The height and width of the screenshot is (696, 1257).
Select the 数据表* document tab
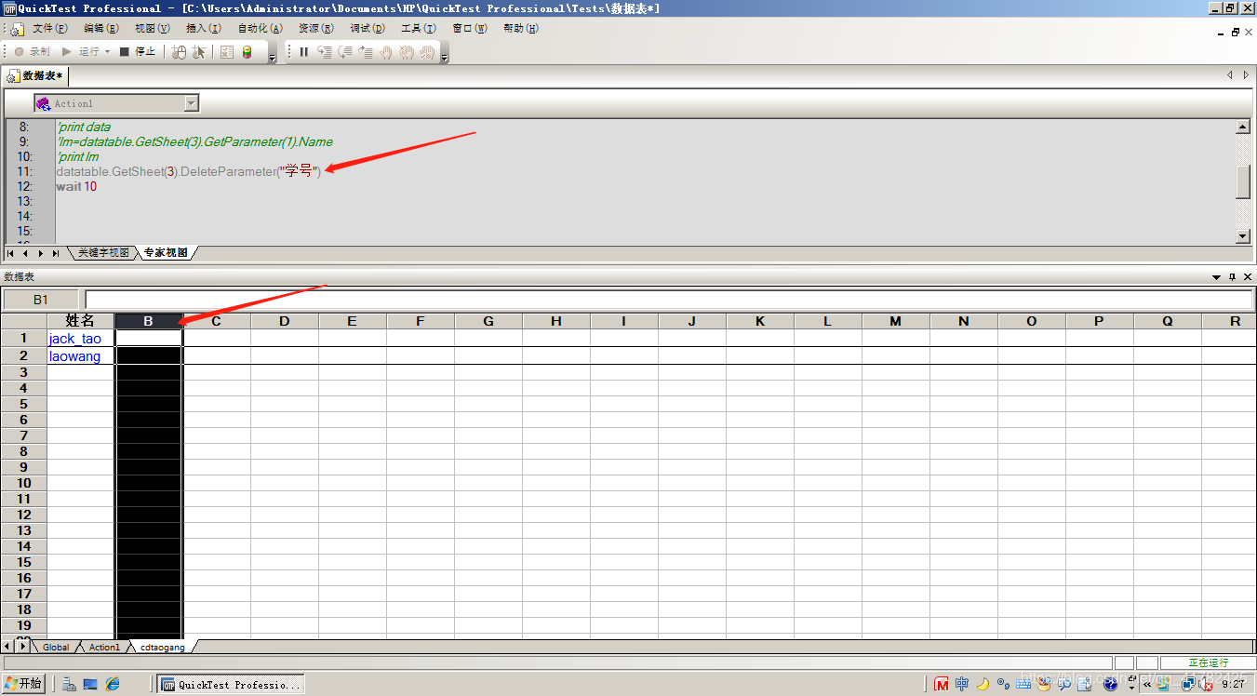(x=35, y=75)
